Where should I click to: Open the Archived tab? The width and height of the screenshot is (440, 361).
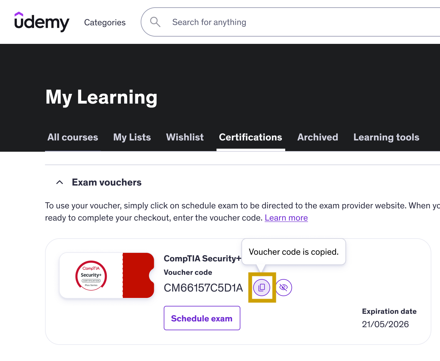318,137
